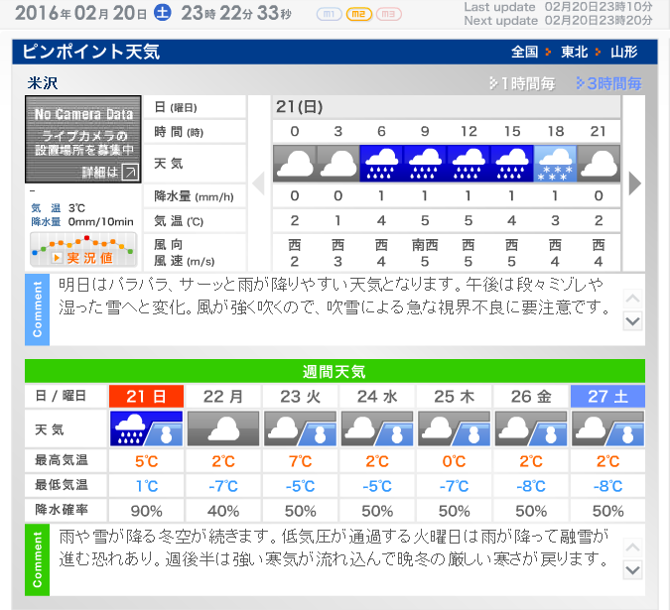Click the 27土 weekly weather icon
The width and height of the screenshot is (670, 610).
coord(607,429)
